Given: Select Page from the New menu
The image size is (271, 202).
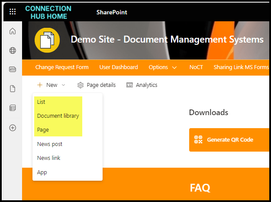Looking at the screenshot, I should click(43, 130).
